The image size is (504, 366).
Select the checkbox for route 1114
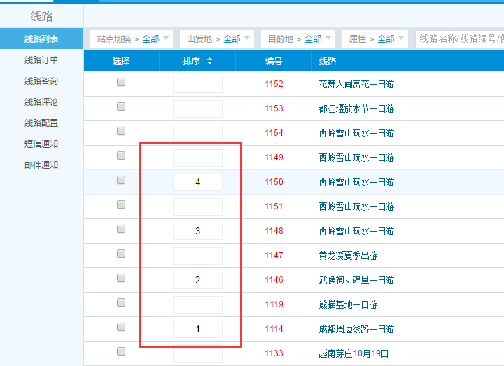121,328
